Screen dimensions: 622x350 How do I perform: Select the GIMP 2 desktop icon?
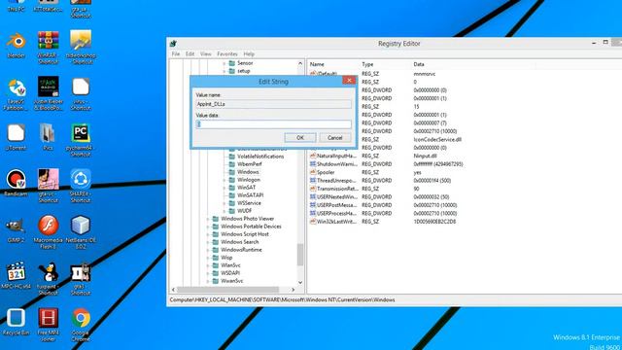coord(16,226)
